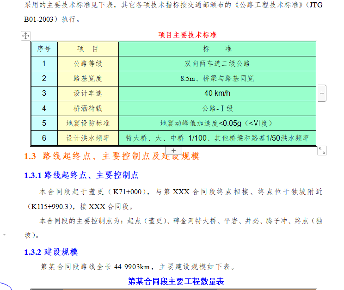The image size is (344, 290).
Task: Click the paragraph starting 本合同段的主要控制点为
Action: [x=173, y=228]
